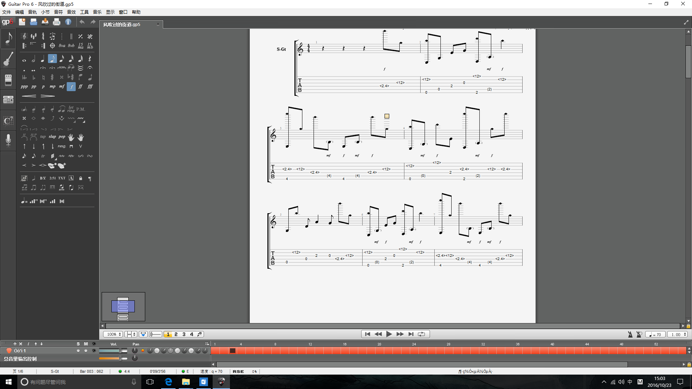Toggle the metronome button

(630, 335)
